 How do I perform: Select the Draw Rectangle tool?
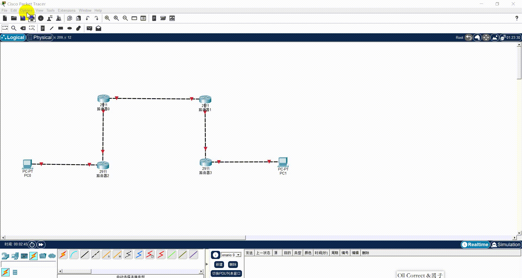(x=61, y=28)
